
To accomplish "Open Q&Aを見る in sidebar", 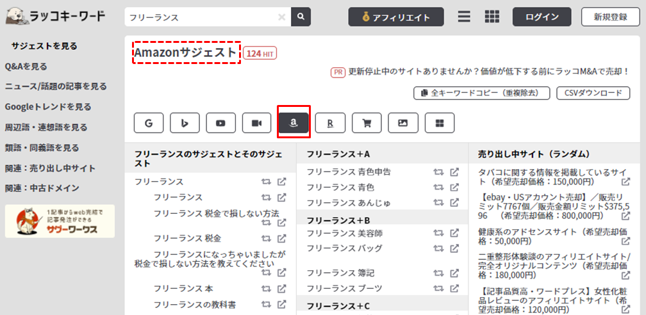I will coord(26,67).
